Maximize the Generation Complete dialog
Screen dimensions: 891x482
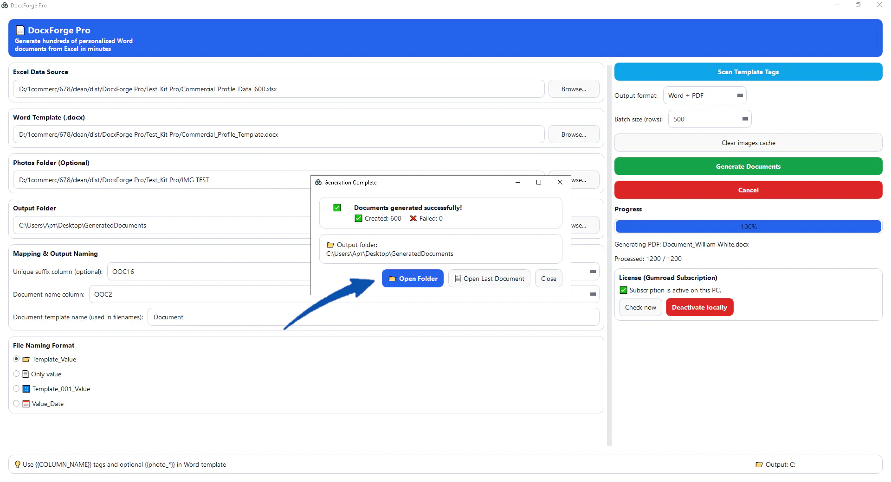tap(539, 182)
